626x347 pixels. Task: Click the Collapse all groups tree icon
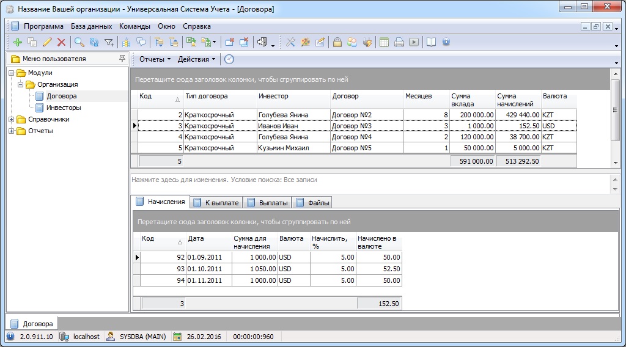[174, 42]
